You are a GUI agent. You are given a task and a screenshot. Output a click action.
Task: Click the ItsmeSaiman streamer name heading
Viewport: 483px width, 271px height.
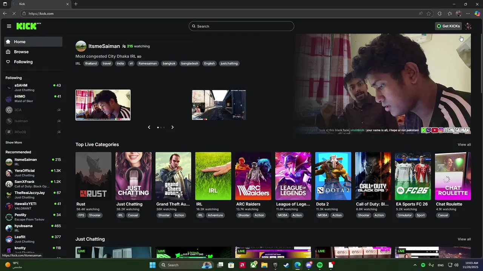tap(104, 46)
